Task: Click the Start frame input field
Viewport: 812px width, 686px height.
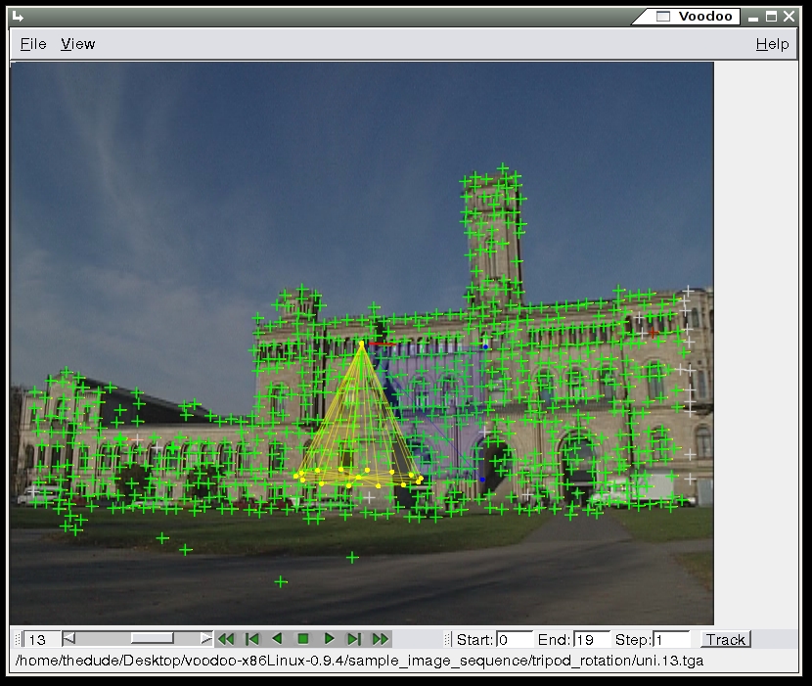Action: (514, 640)
